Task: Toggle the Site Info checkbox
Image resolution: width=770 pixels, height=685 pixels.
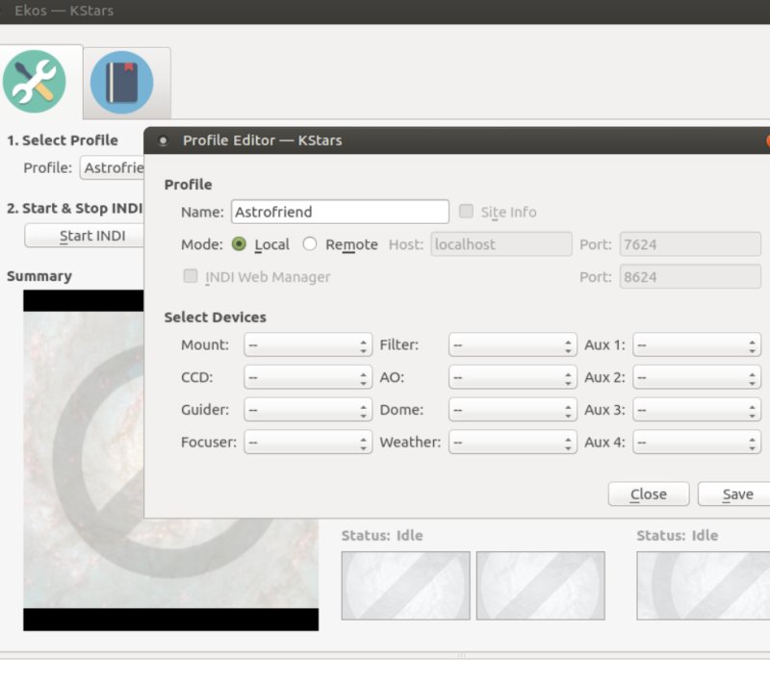Action: pyautogui.click(x=467, y=212)
